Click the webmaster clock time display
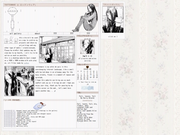 click(x=87, y=39)
